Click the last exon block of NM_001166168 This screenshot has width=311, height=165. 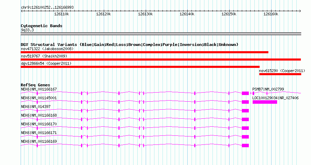(x=245, y=119)
